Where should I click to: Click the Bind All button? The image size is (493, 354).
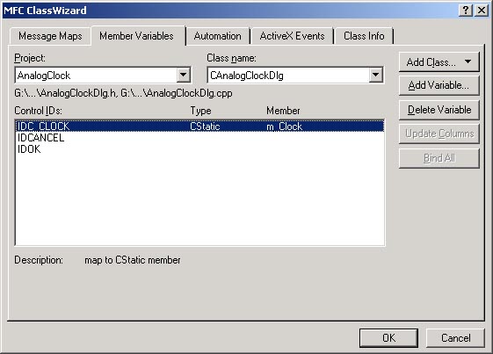(439, 158)
